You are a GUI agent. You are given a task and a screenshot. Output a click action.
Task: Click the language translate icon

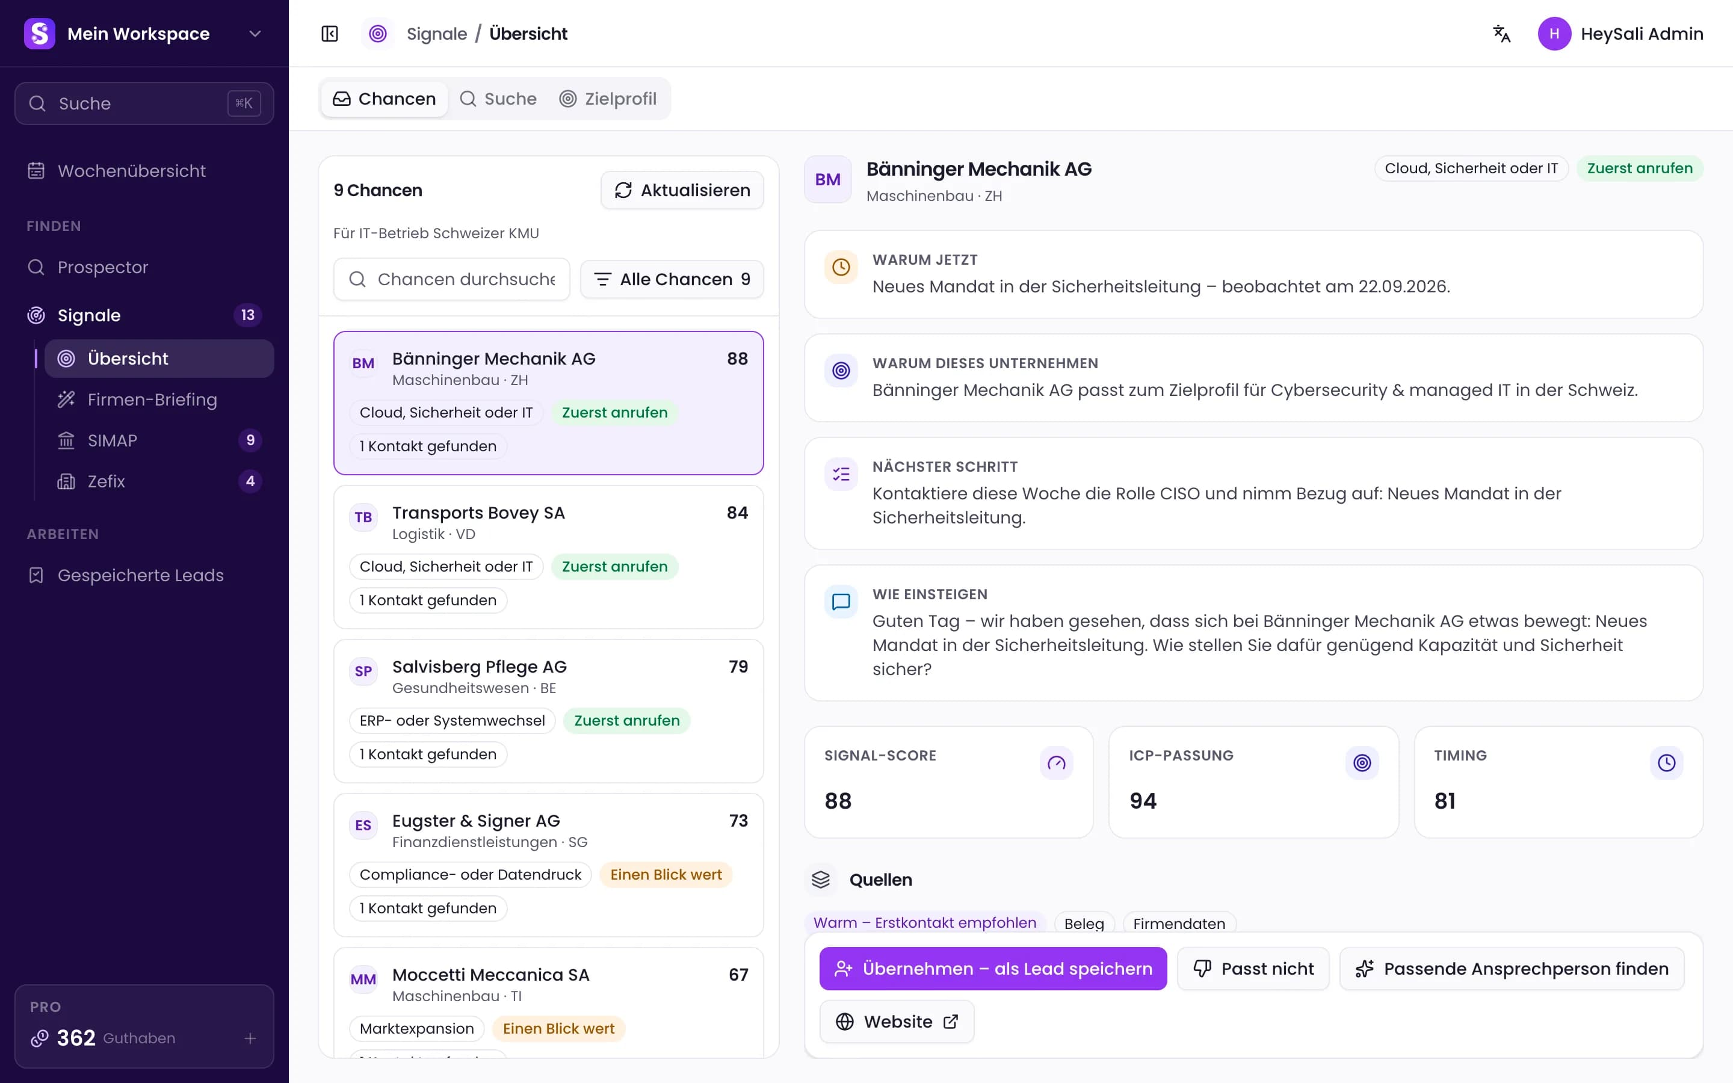point(1501,34)
